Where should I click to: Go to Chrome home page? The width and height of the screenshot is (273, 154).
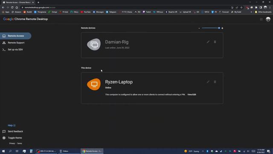click(x=17, y=8)
